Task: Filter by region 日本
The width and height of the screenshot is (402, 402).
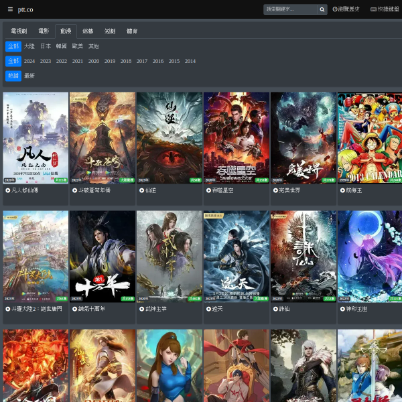Action: click(x=46, y=46)
